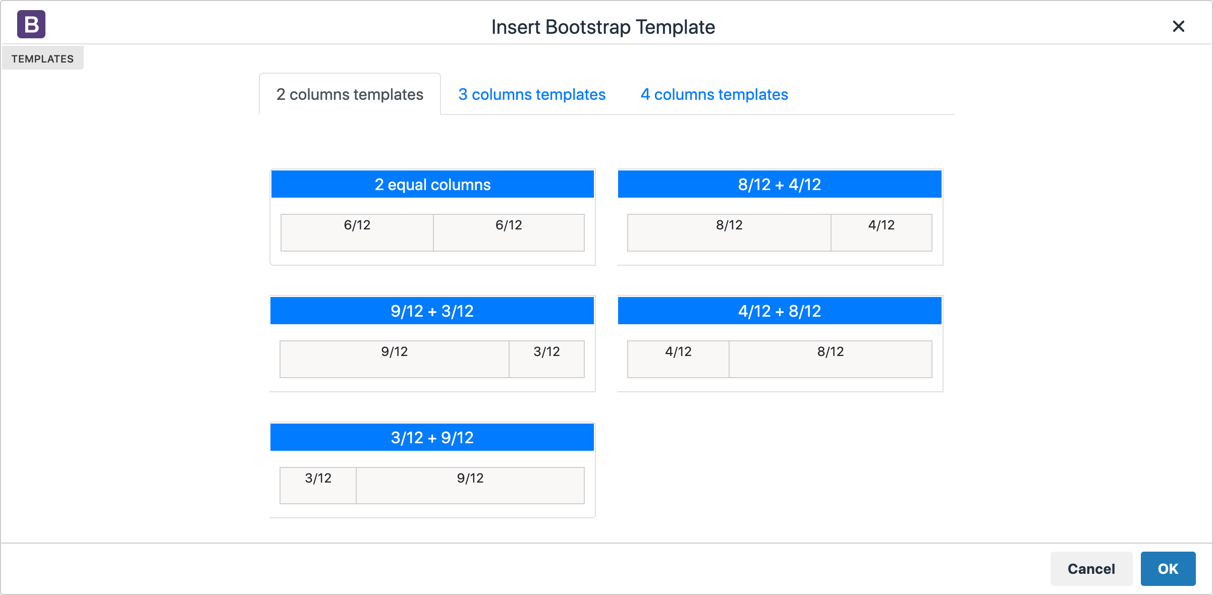This screenshot has height=595, width=1213.
Task: Switch to 4 columns templates tab
Action: [x=714, y=94]
